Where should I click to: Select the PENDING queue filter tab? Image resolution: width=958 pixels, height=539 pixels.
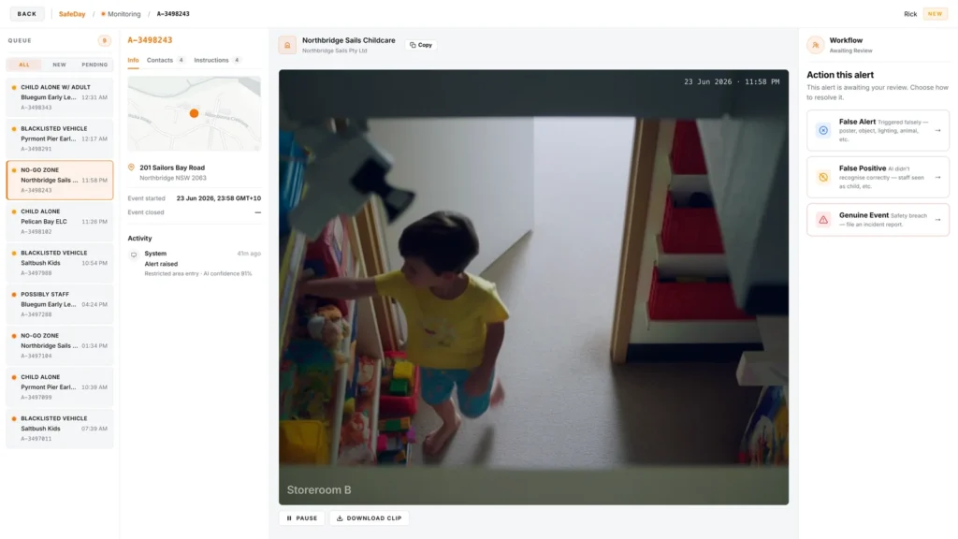click(x=94, y=65)
